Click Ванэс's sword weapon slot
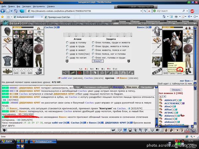 [x=157, y=49]
